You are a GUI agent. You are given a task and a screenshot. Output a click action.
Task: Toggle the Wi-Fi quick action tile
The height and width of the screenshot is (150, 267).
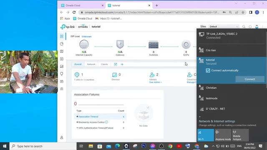[x=206, y=135]
